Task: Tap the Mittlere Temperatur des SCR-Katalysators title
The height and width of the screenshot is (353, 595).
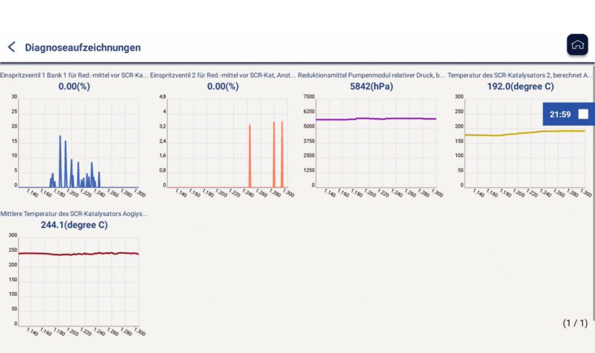Action: 74,213
